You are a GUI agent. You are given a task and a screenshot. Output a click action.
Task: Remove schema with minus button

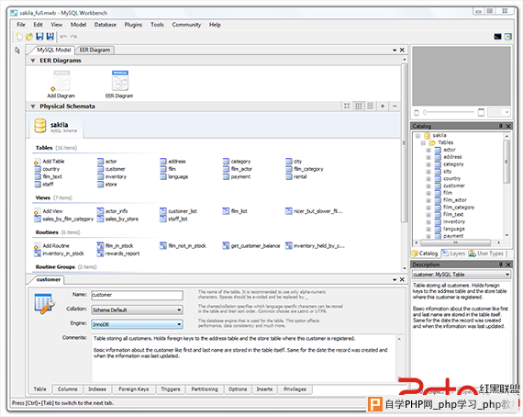coord(395,106)
